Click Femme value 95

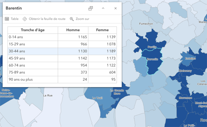[x=114, y=79]
